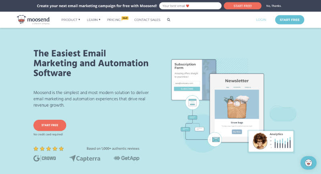Dismiss banner with No, Thanks
The image size is (321, 174).
pos(274,6)
